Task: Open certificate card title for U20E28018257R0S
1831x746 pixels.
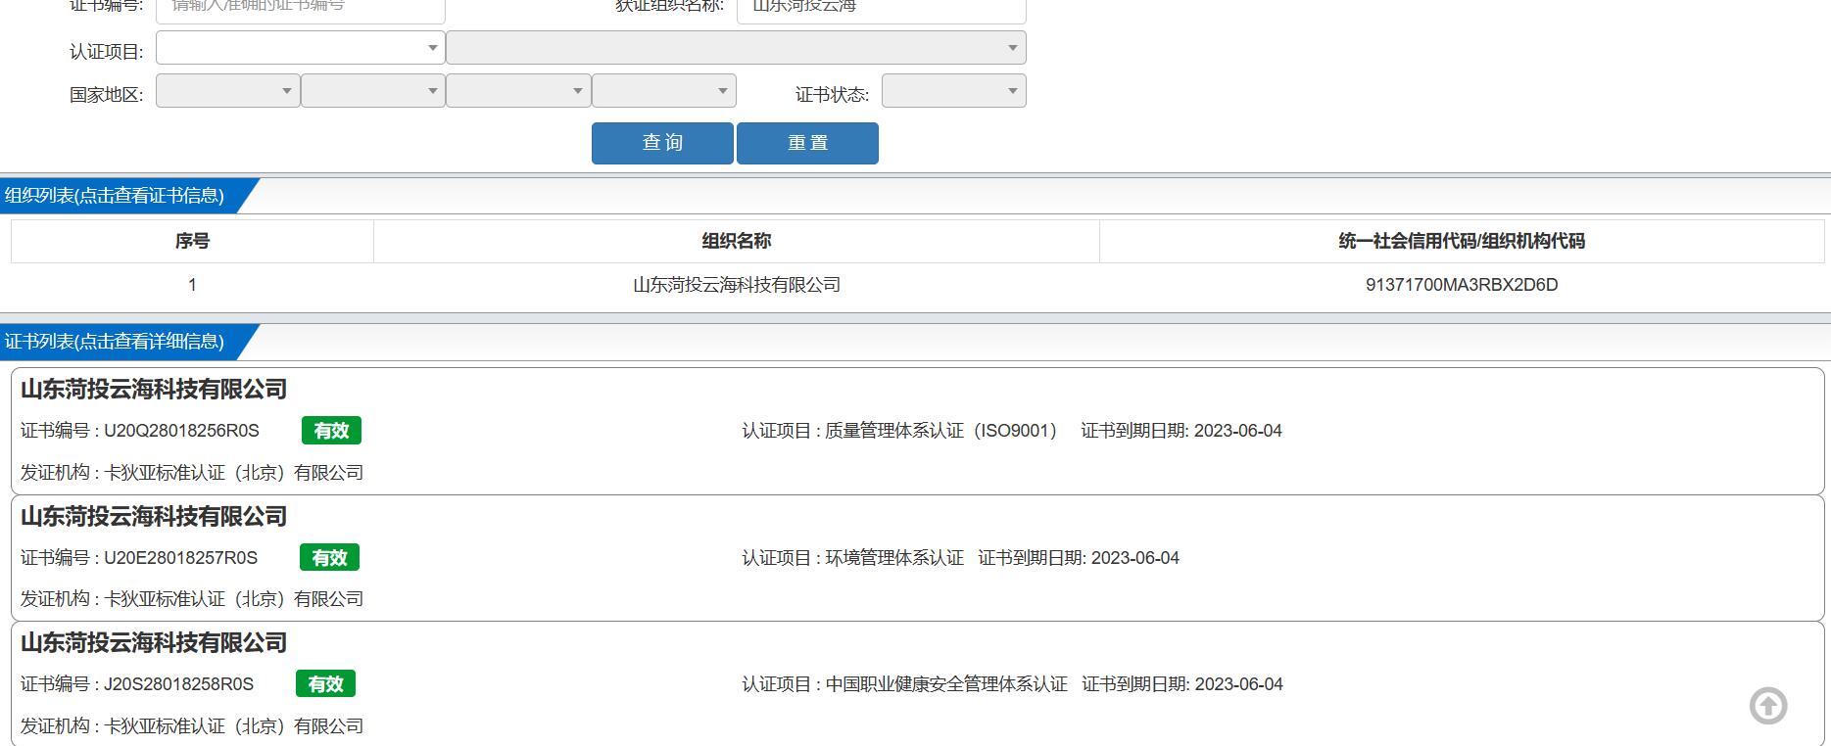Action: [154, 517]
